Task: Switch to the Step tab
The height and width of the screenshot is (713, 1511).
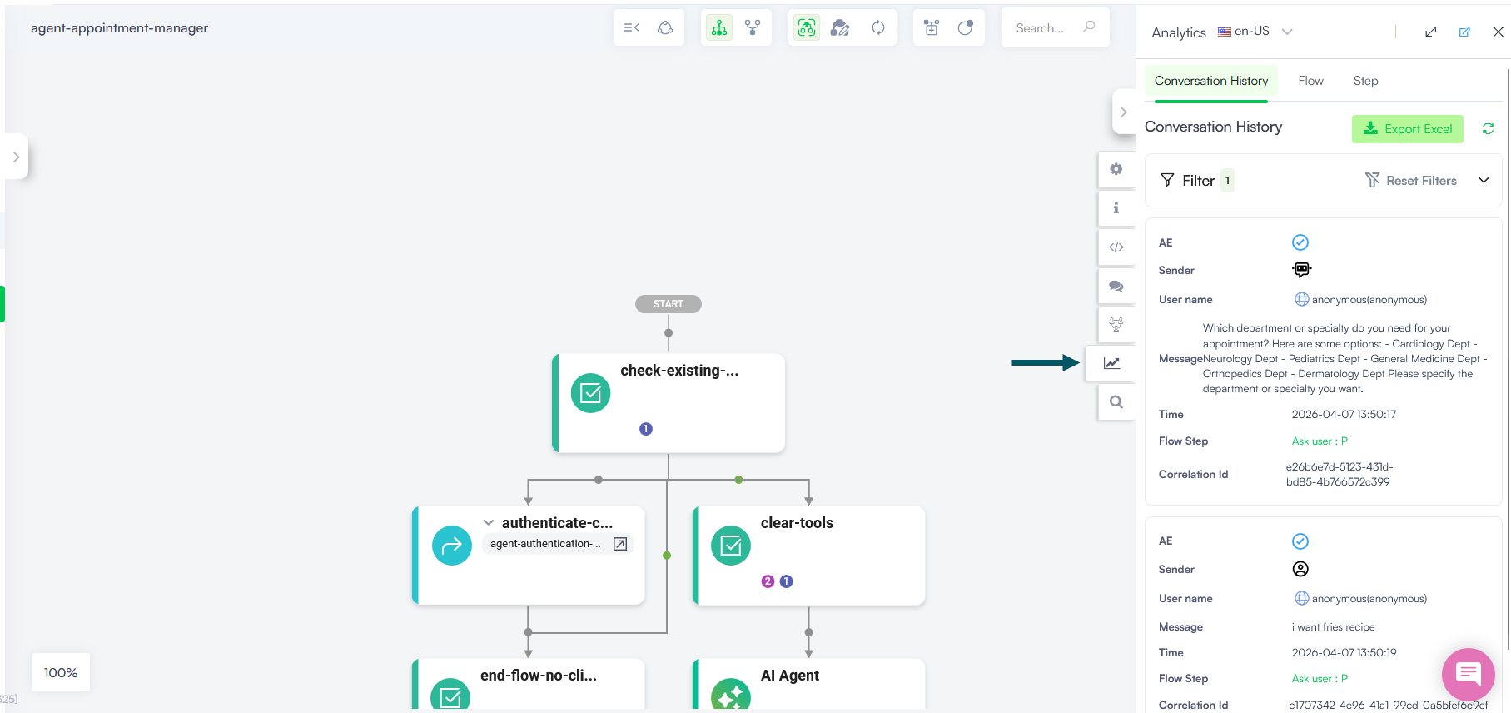Action: pyautogui.click(x=1365, y=81)
